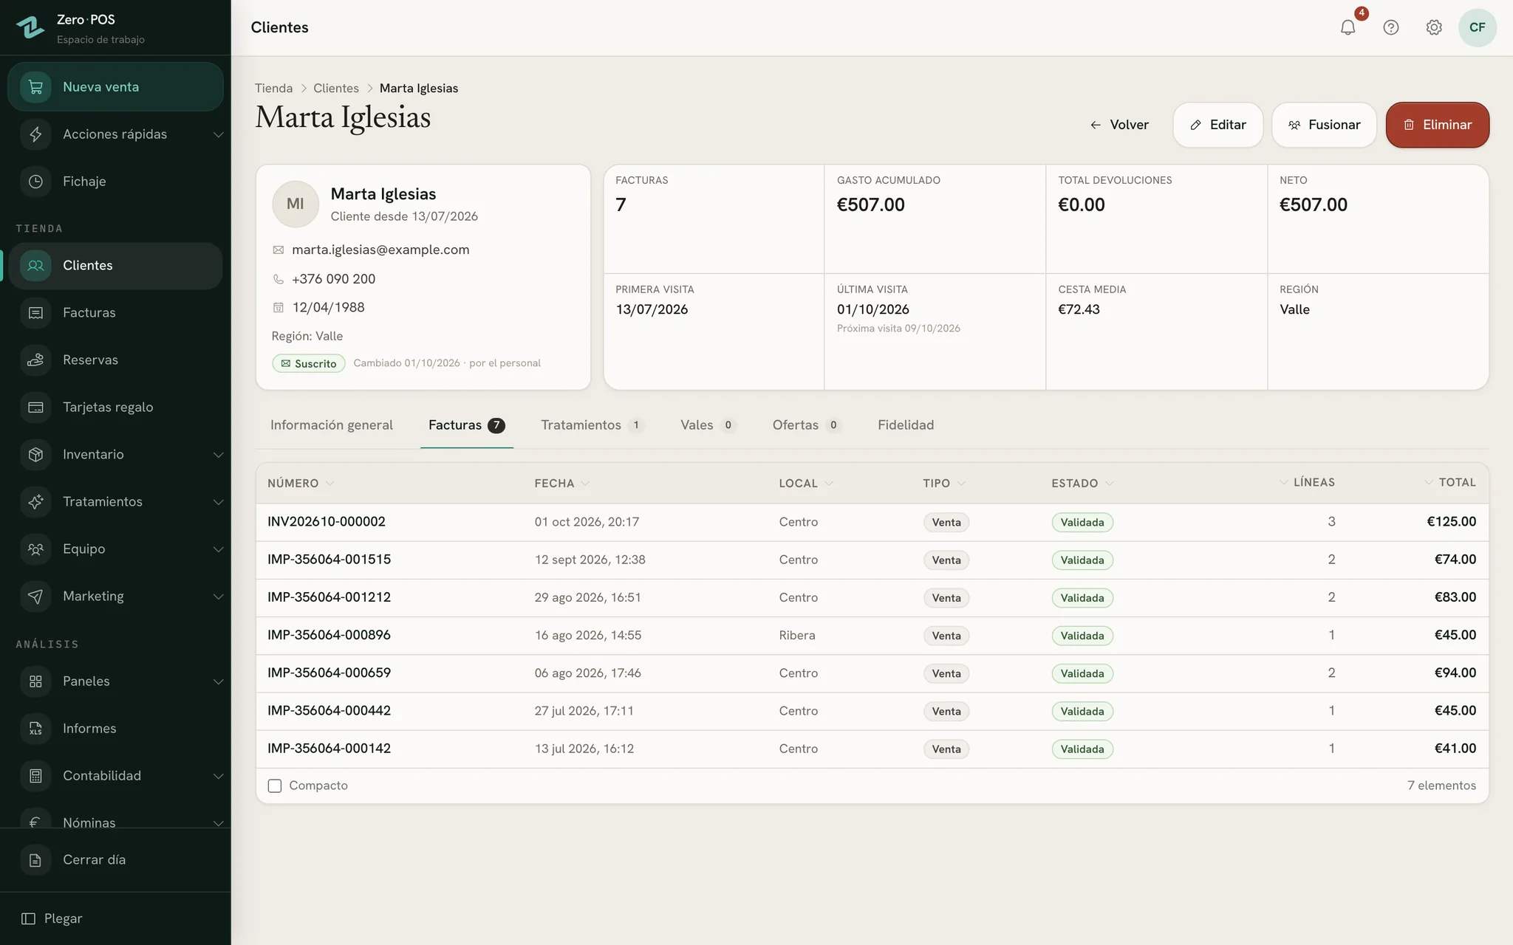The height and width of the screenshot is (945, 1513).
Task: Open Facturas sidebar icon
Action: (x=35, y=313)
